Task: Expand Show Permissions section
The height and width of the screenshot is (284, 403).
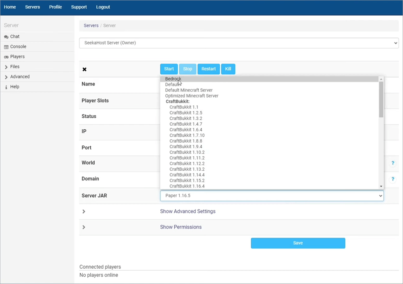Action: coord(181,227)
